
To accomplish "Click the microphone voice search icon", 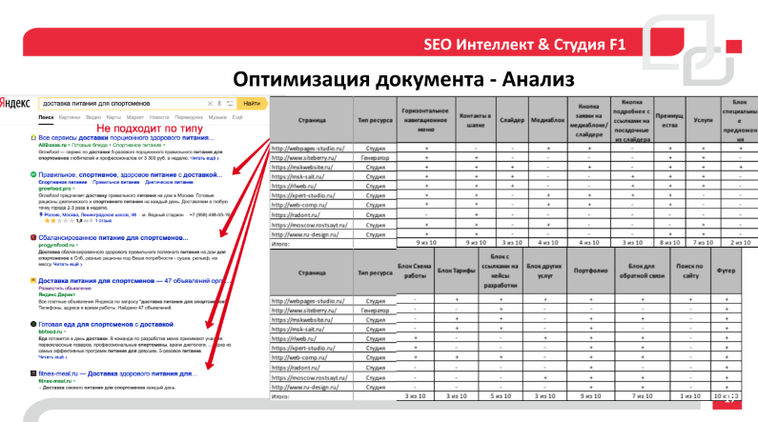I will click(x=219, y=103).
